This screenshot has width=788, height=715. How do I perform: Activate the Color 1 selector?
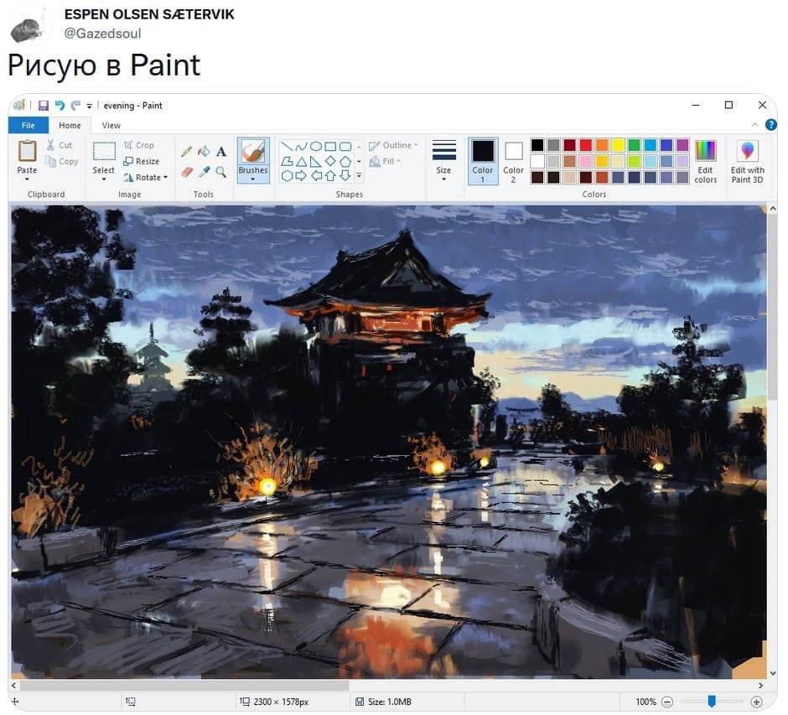(483, 161)
